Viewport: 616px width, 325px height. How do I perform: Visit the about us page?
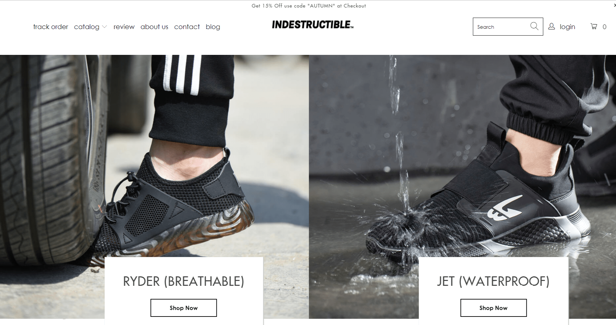pos(154,27)
